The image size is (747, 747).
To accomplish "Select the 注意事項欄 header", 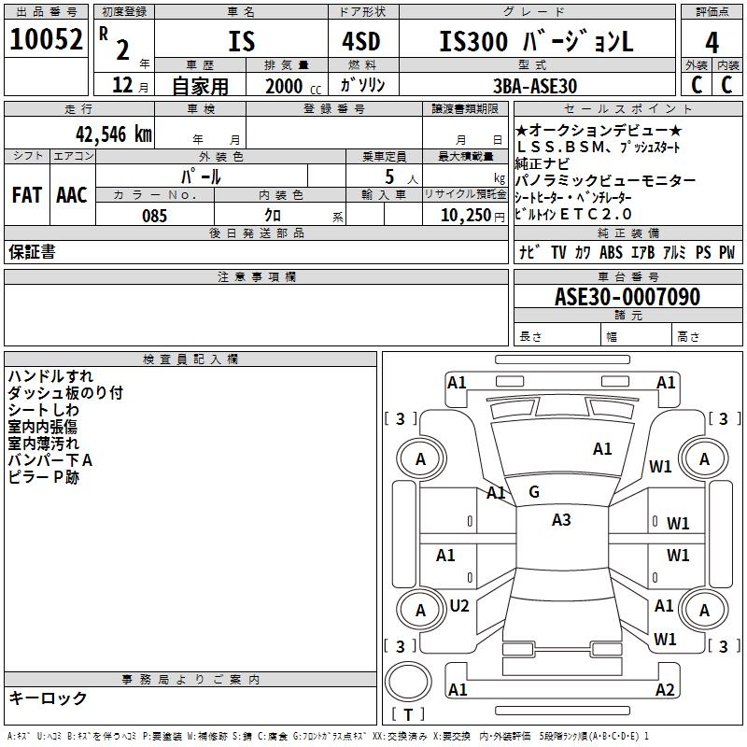I will 256,276.
